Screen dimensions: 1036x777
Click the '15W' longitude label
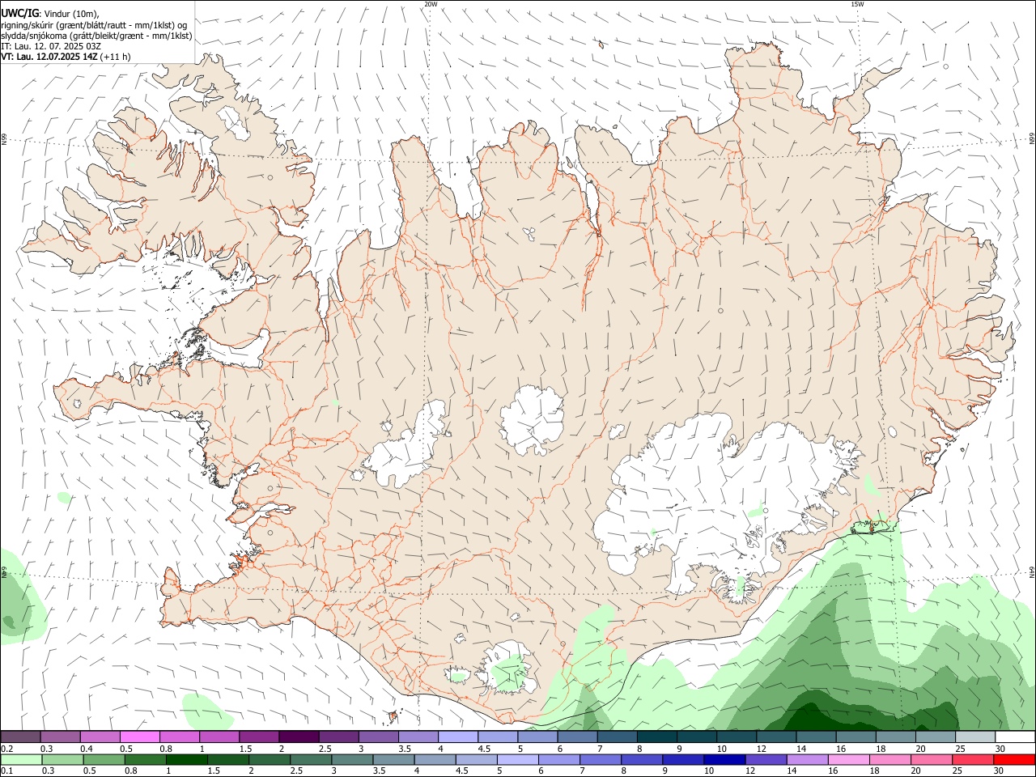pos(857,4)
